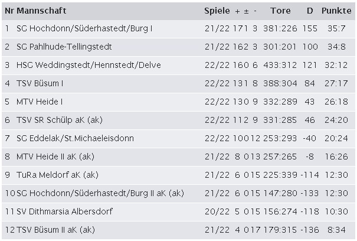Select TSV Büsum I team name

40,83
